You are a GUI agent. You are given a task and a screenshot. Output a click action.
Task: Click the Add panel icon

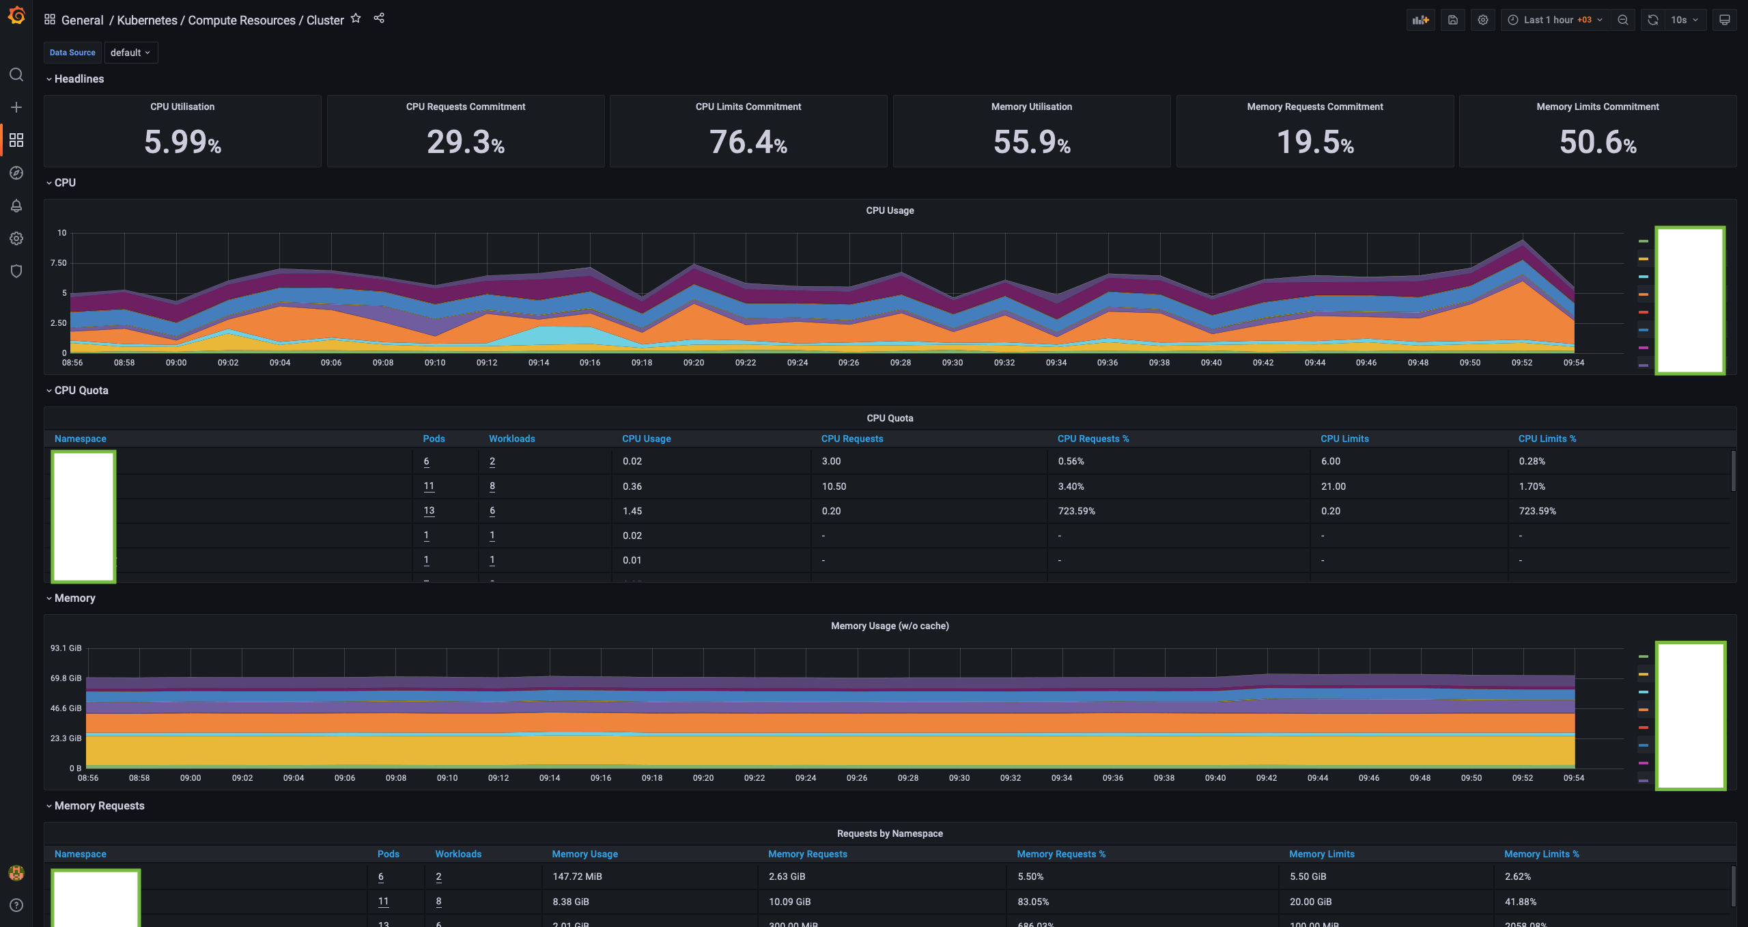pos(1421,20)
